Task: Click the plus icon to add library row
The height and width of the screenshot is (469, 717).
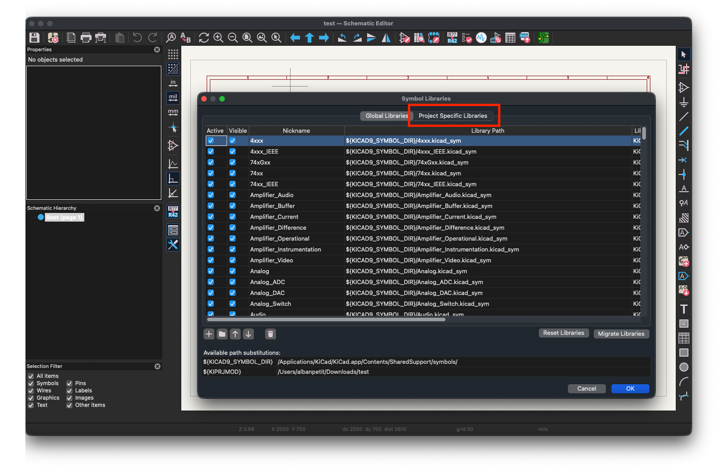Action: click(209, 334)
